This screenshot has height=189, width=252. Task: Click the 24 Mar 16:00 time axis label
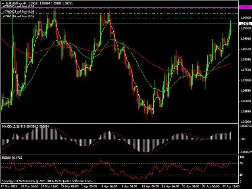pos(50,187)
